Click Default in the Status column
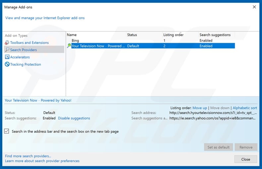Image resolution: width=262 pixels, height=169 pixels. point(133,46)
